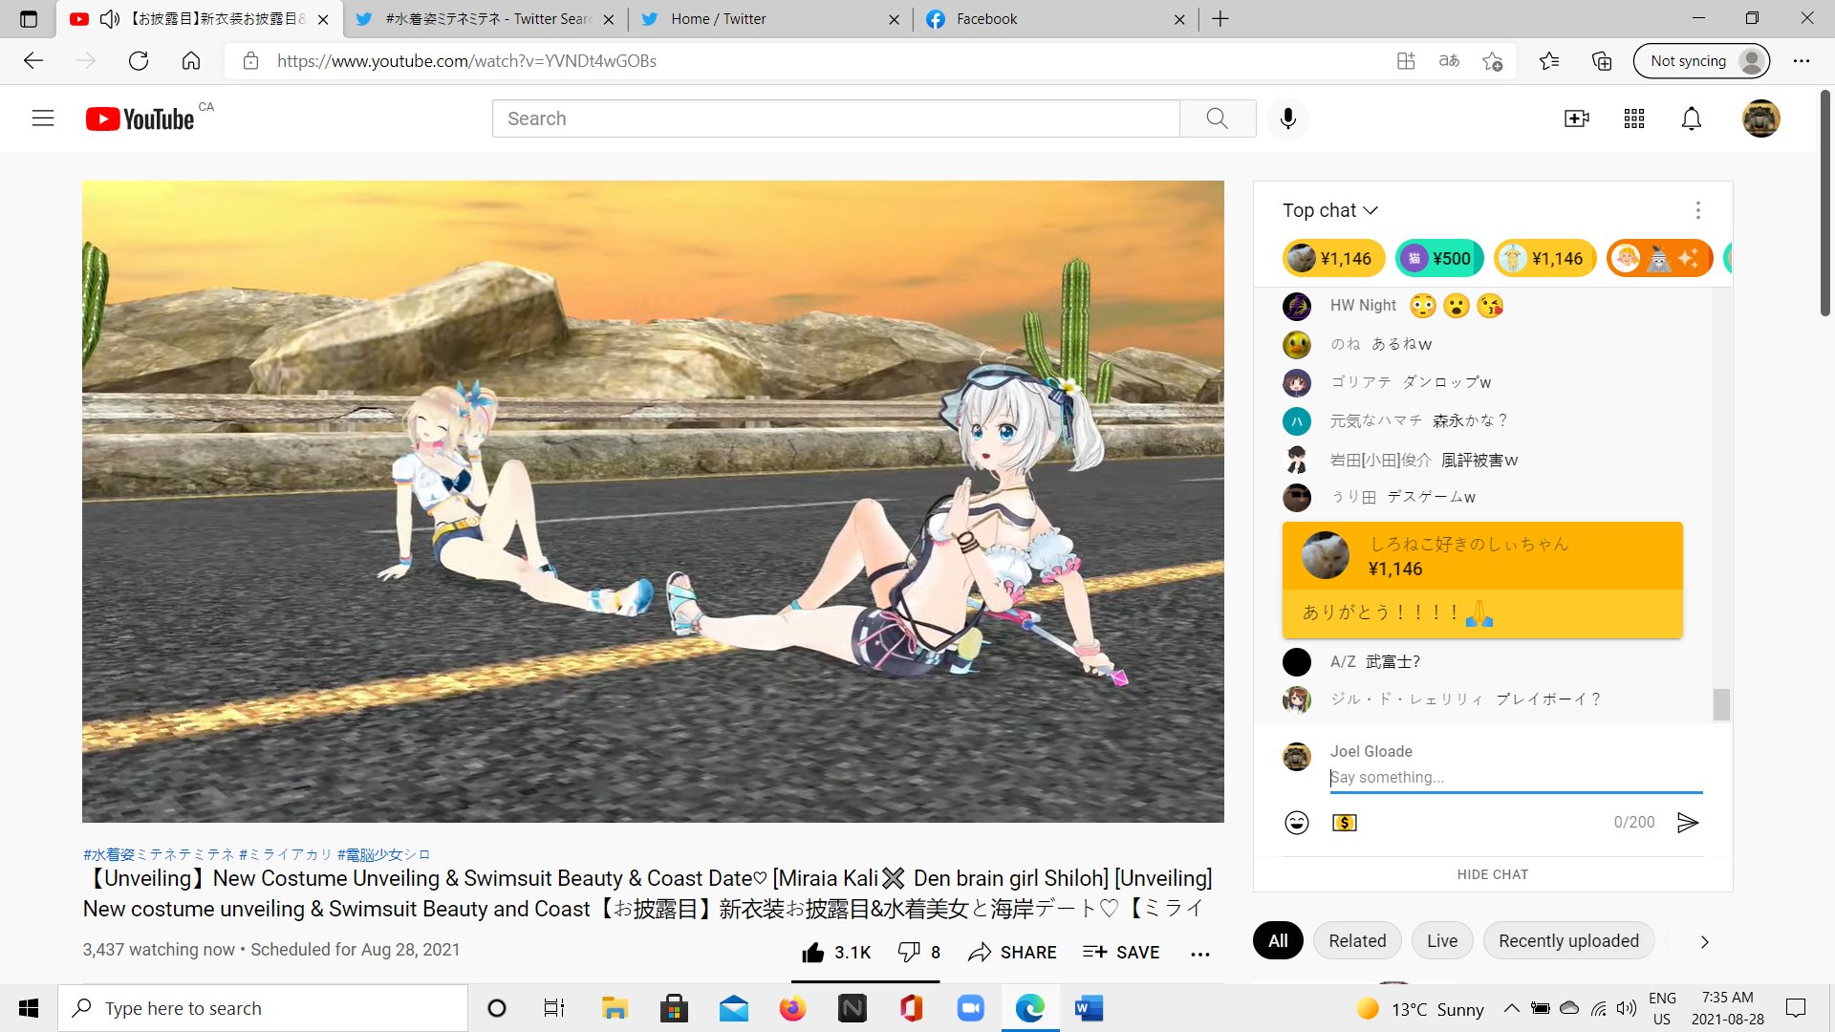The image size is (1835, 1032).
Task: Click the send chat message arrow
Action: tap(1688, 823)
